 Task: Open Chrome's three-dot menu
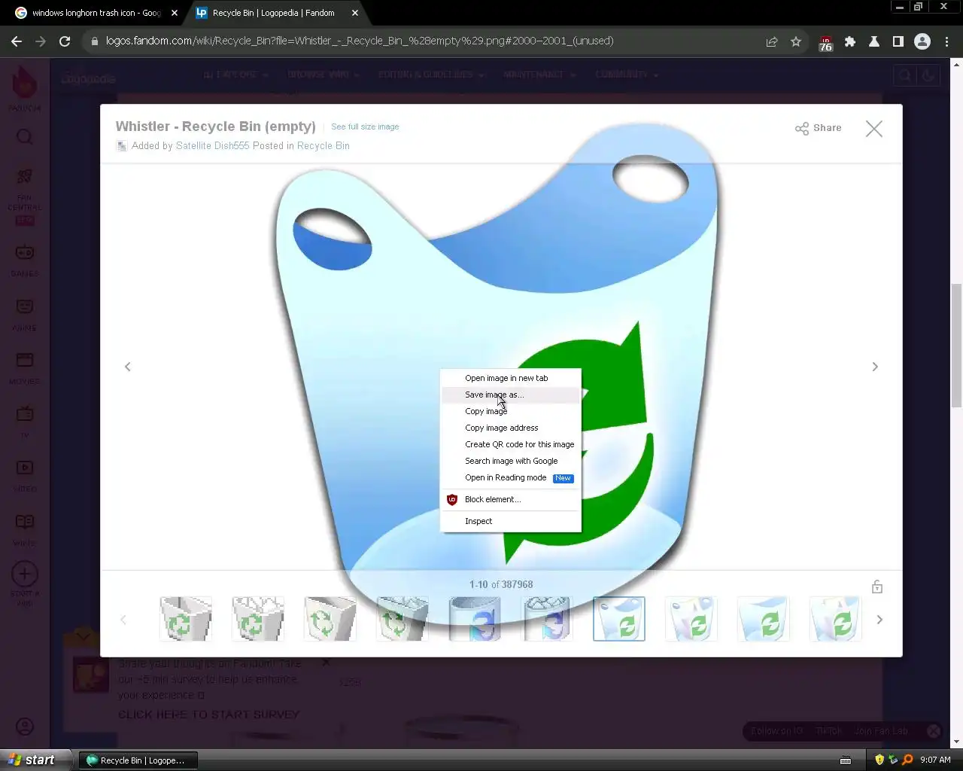pyautogui.click(x=947, y=42)
